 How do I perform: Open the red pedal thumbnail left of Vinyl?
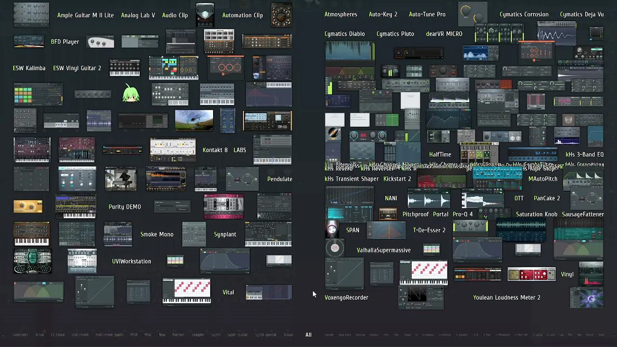point(532,274)
